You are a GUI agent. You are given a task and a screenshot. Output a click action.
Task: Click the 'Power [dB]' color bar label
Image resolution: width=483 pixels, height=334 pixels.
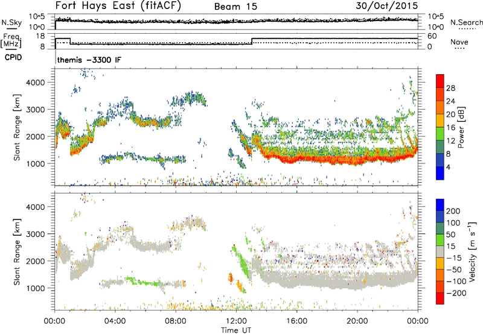pos(461,127)
